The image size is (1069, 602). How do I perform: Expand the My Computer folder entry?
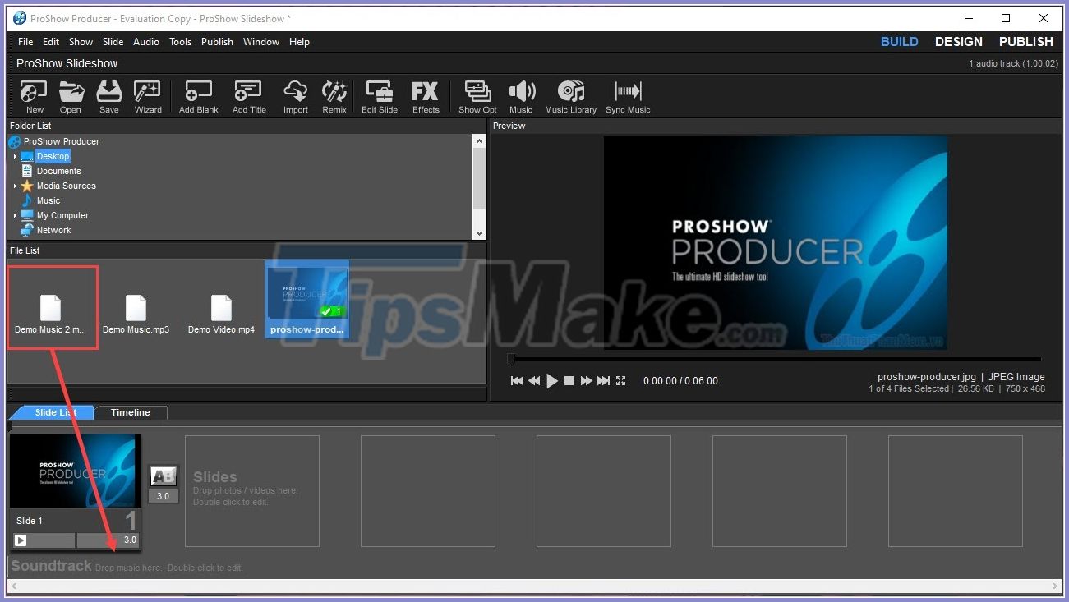pyautogui.click(x=15, y=215)
